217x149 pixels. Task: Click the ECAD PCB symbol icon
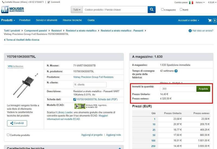pyautogui.click(x=76, y=106)
